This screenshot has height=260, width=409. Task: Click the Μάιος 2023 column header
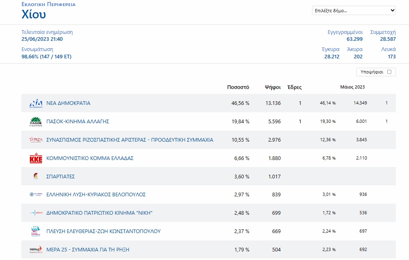tap(353, 87)
